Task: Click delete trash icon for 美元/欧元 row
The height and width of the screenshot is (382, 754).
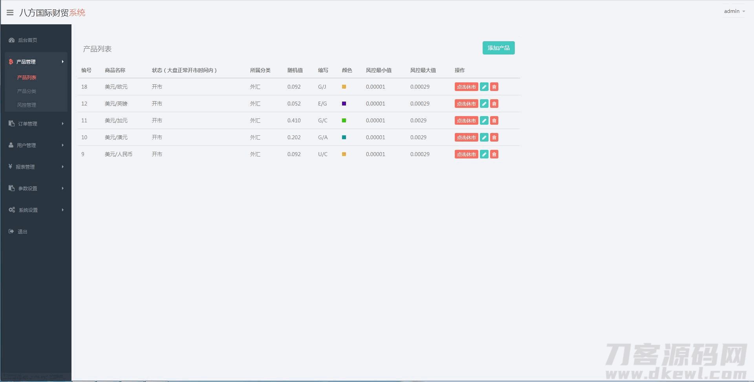Action: pyautogui.click(x=494, y=87)
